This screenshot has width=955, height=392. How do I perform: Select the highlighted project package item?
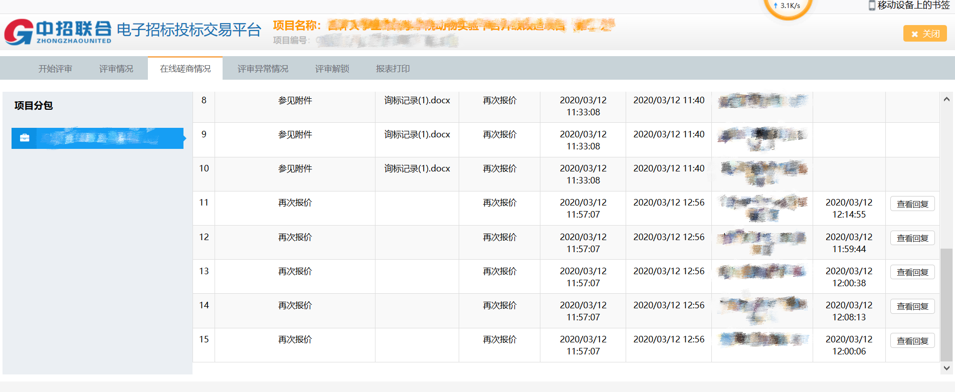pos(98,138)
